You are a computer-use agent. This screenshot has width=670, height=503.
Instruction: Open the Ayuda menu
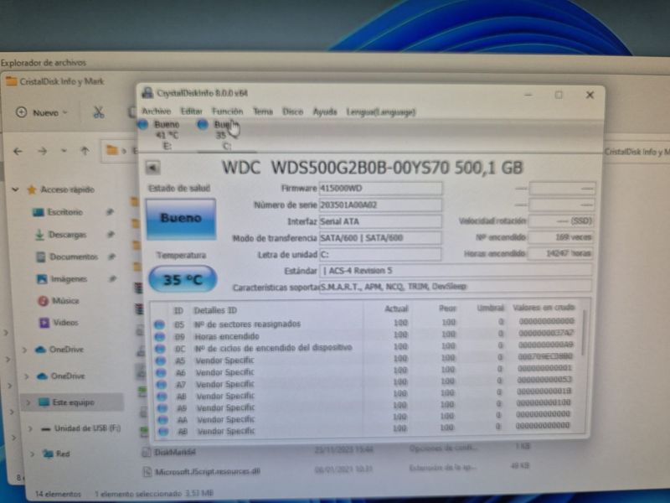coord(325,111)
